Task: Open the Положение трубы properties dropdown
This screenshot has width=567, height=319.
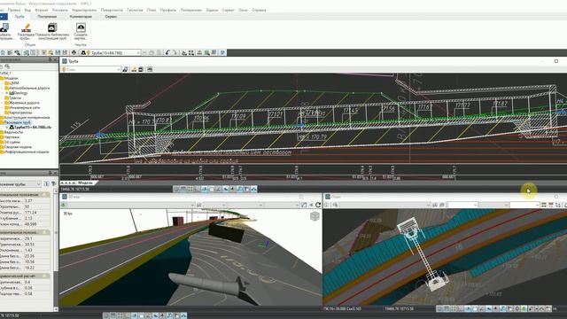Action: pos(19,184)
